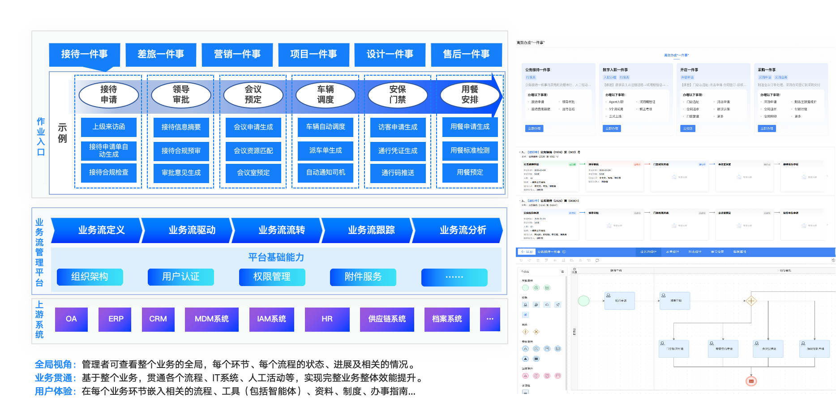Switch to the 表单设计 tab

(x=673, y=252)
